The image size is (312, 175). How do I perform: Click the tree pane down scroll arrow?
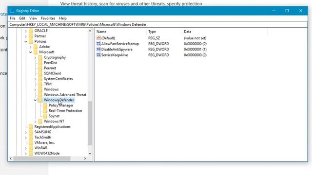[90, 154]
